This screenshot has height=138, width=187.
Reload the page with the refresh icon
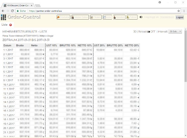click(12, 11)
